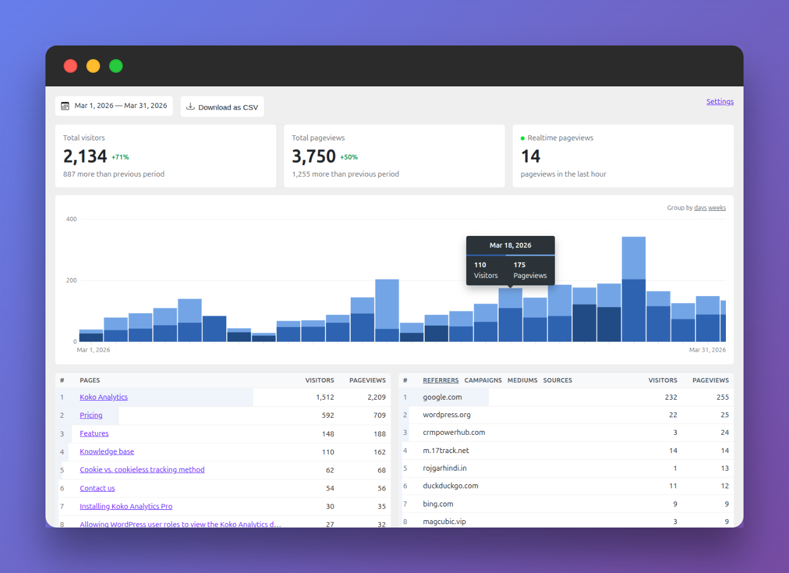Download statistics as CSV

(x=222, y=107)
